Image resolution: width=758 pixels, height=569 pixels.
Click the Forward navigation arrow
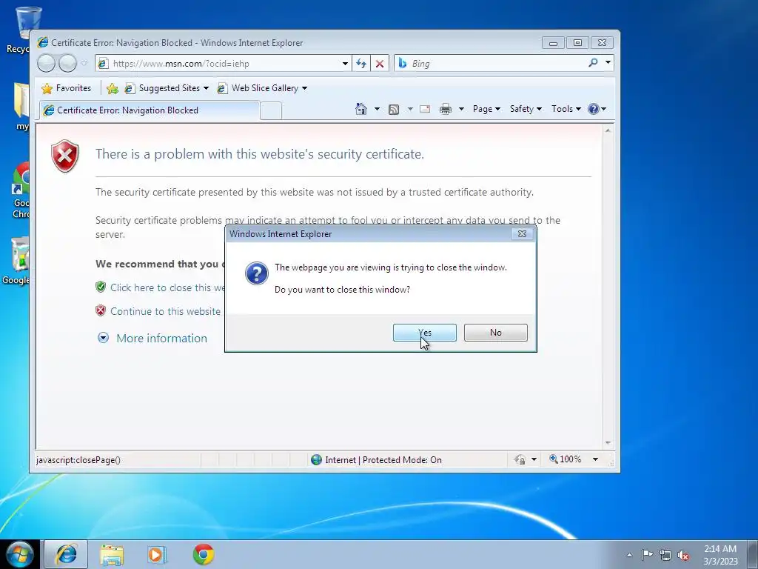click(67, 64)
